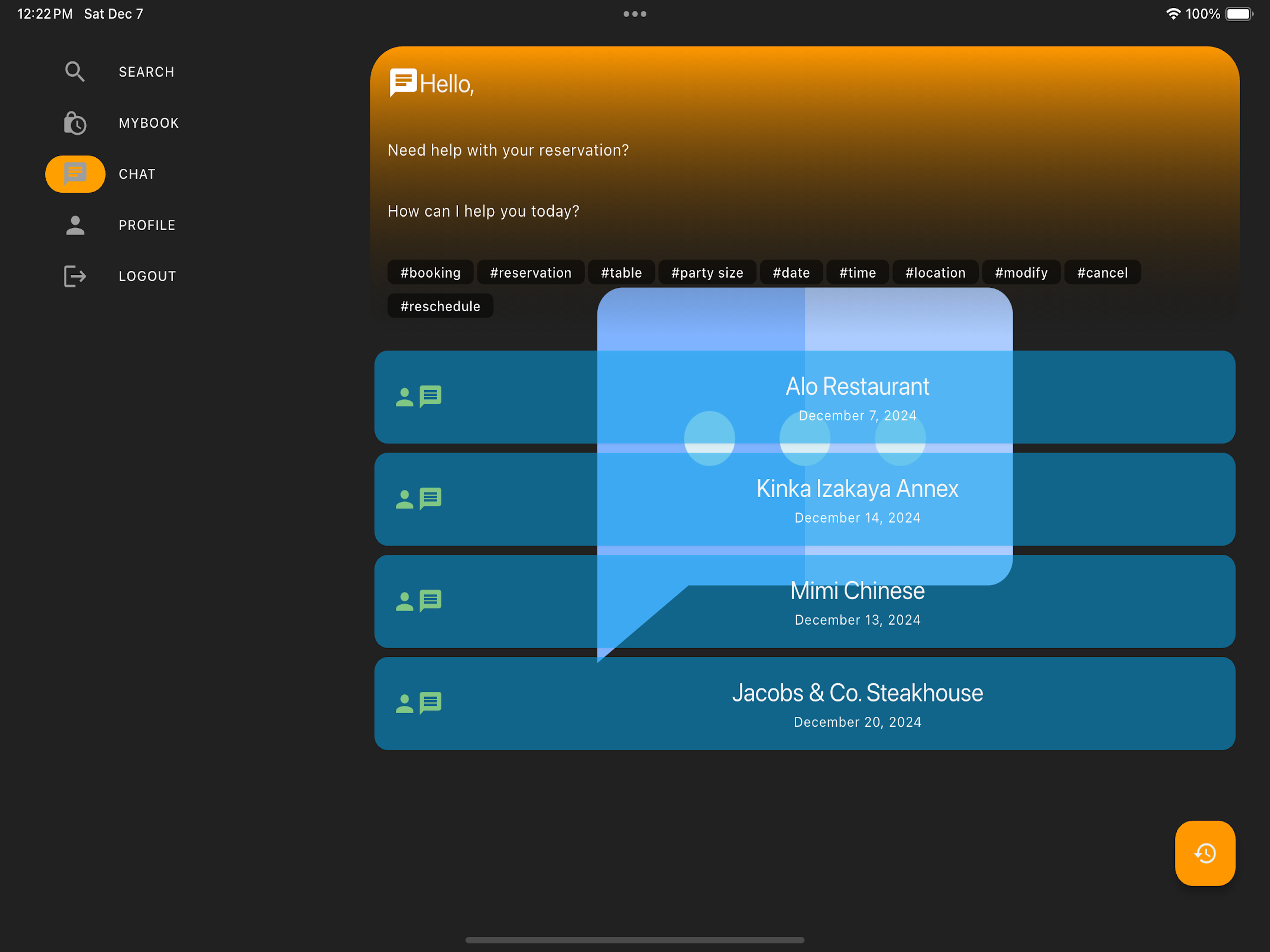Click the Hello, greeting heading

pos(447,84)
